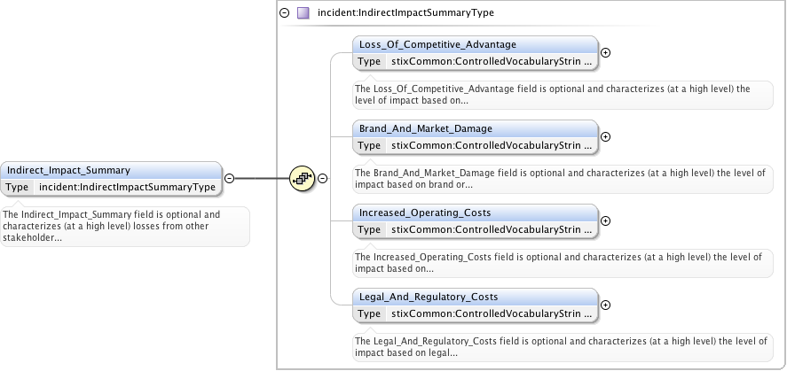This screenshot has width=787, height=371.
Task: Select the Indirect_Impact_Summary element header
Action: 112,170
